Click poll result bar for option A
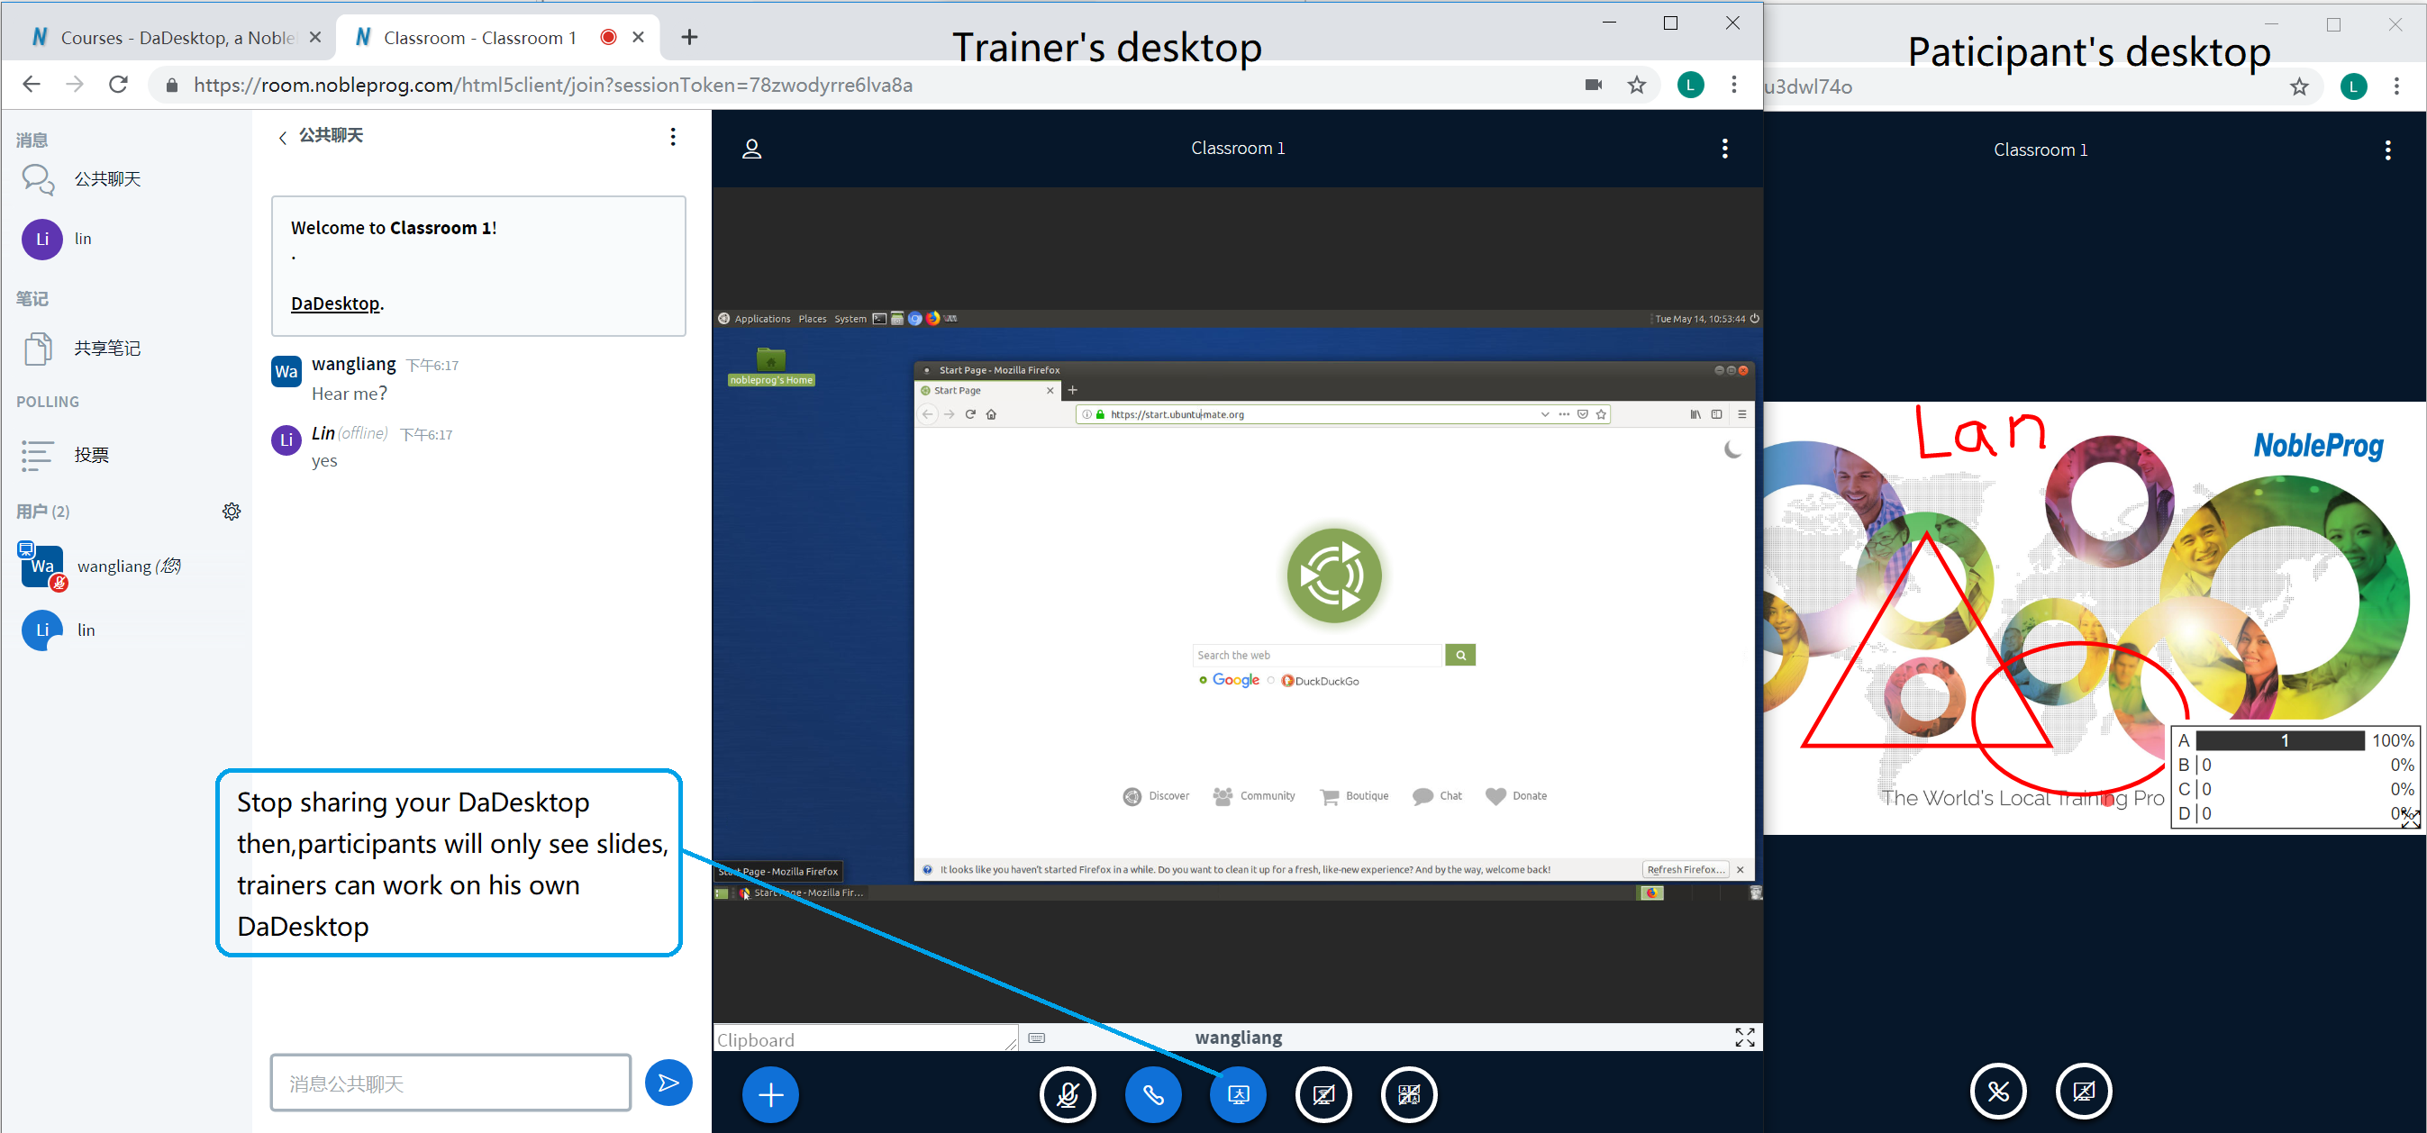The image size is (2427, 1133). [2279, 740]
